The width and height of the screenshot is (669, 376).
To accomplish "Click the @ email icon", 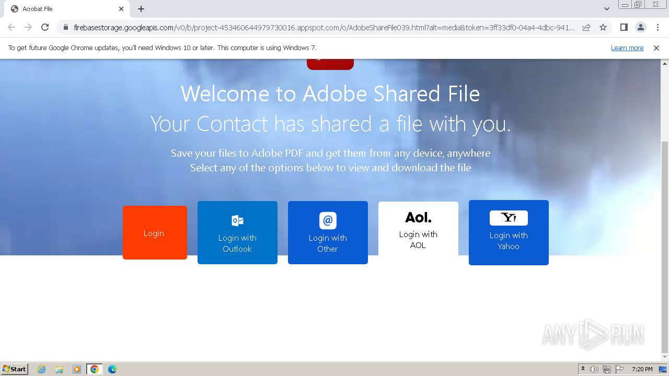I will pos(328,220).
